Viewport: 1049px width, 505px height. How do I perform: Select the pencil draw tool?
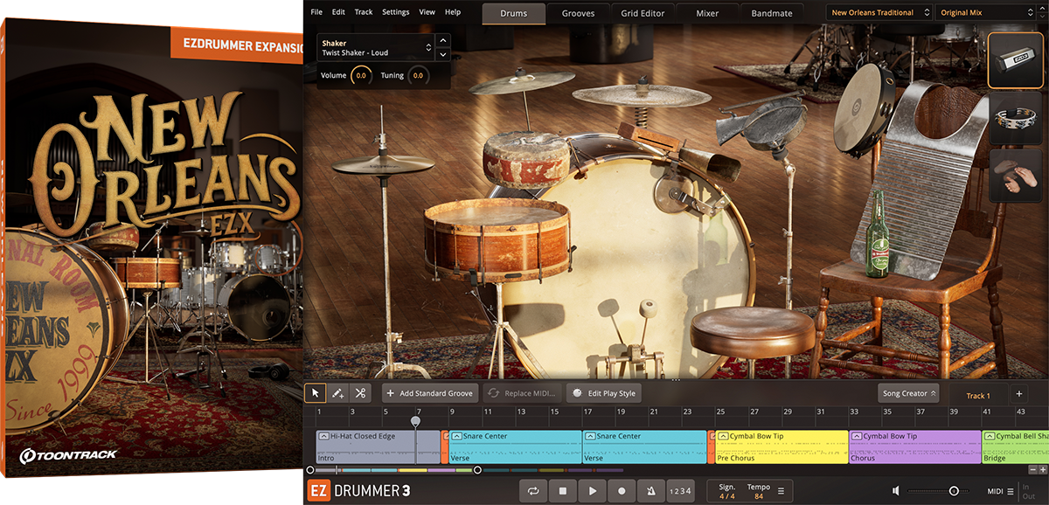(337, 393)
